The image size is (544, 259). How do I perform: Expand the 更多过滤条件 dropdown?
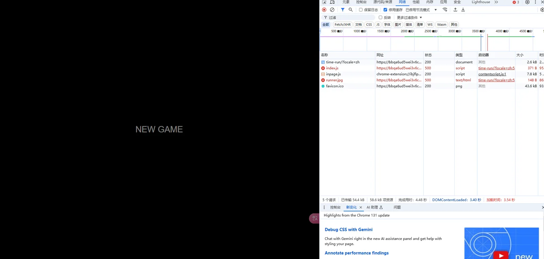[x=409, y=17]
